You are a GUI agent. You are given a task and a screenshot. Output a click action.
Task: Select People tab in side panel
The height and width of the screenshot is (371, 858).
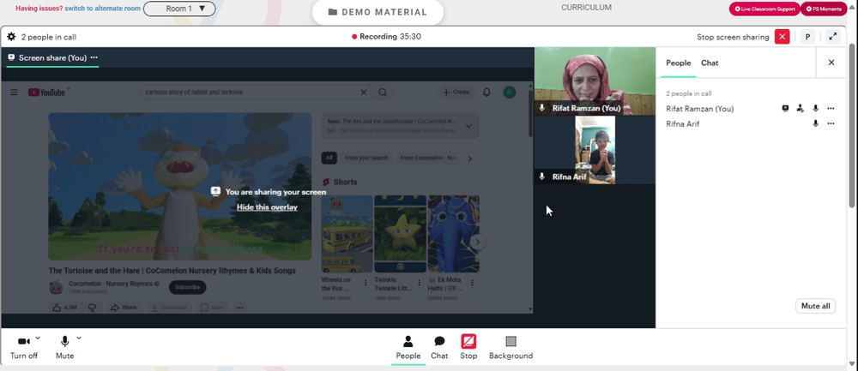tap(679, 63)
